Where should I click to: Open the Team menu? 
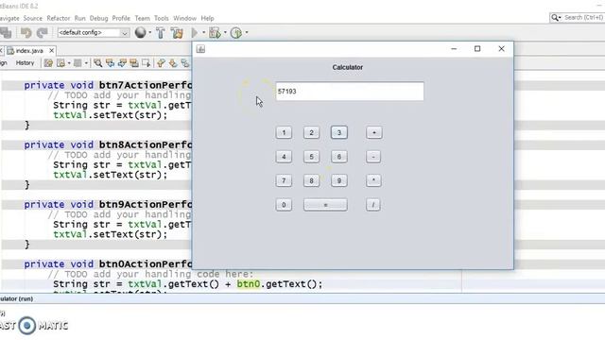coord(142,18)
